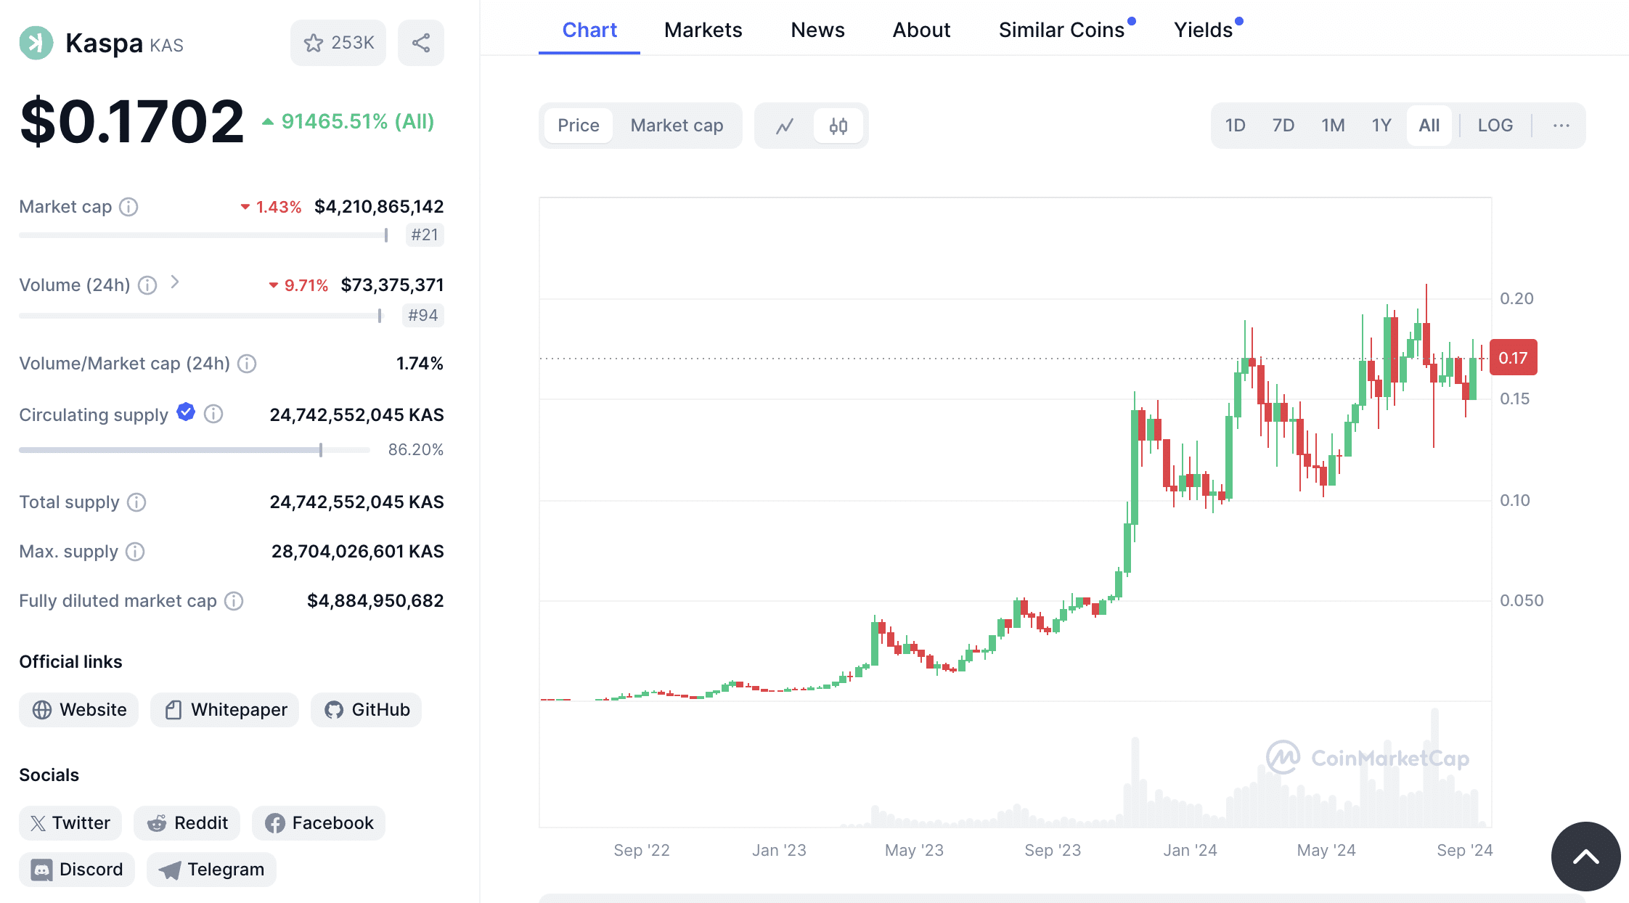Viewport: 1629px width, 903px height.
Task: Toggle LOG scale on chart
Action: point(1495,126)
